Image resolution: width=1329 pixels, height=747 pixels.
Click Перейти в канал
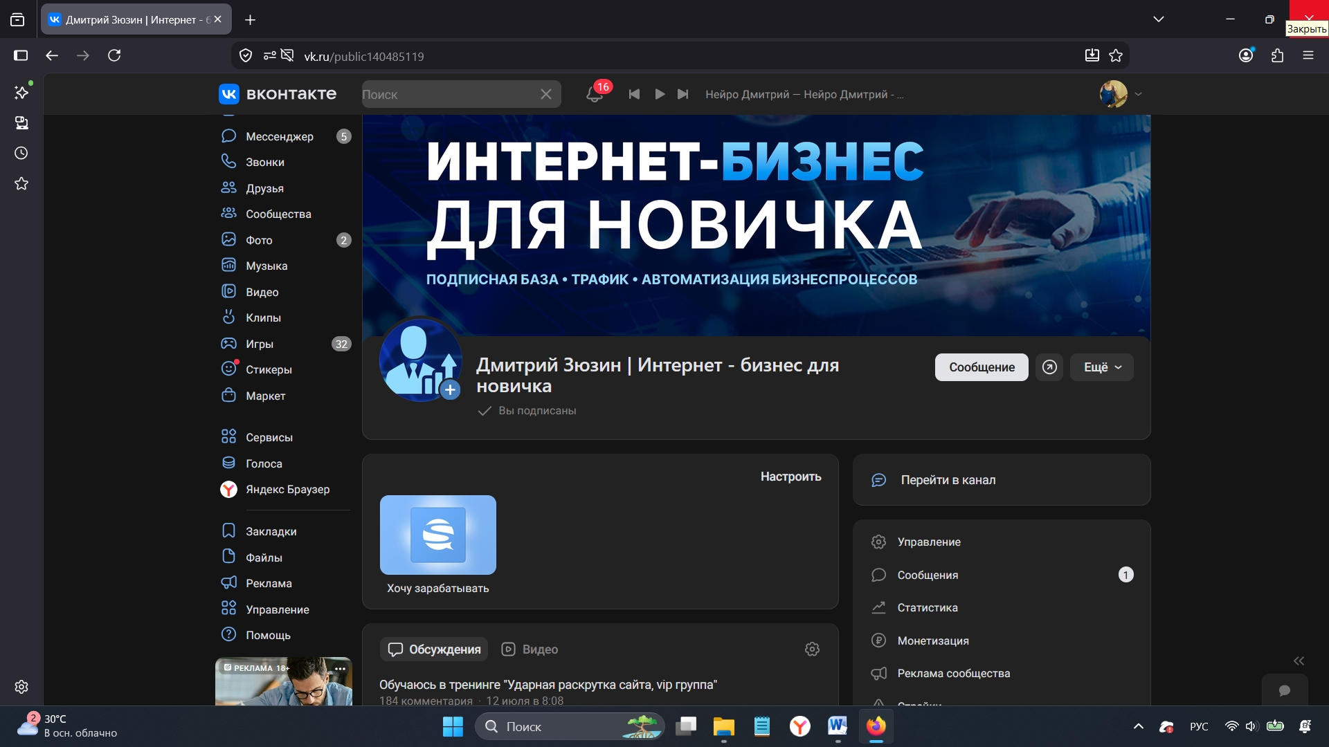coord(1002,480)
